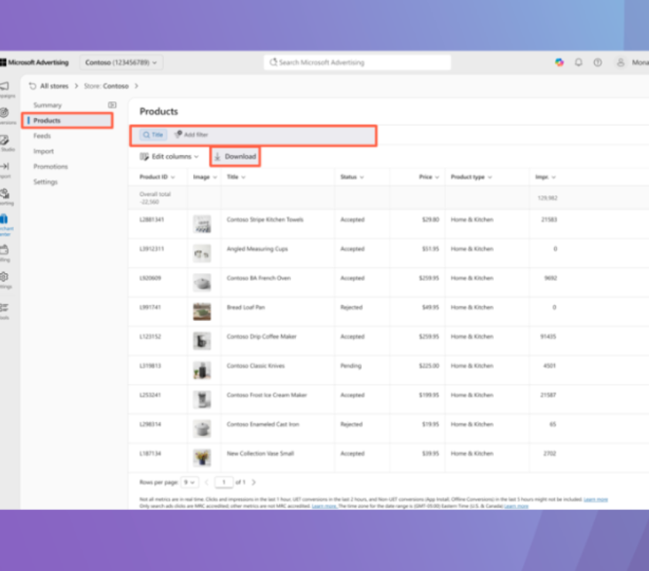Screen dimensions: 649x571
Task: Click the Download button
Action: pyautogui.click(x=235, y=157)
